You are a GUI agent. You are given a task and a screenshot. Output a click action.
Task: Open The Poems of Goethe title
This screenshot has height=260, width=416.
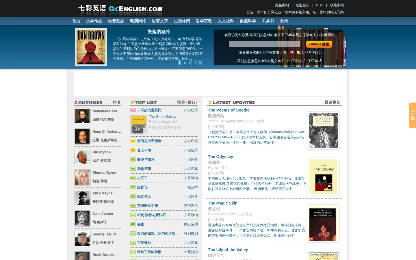[x=229, y=110]
